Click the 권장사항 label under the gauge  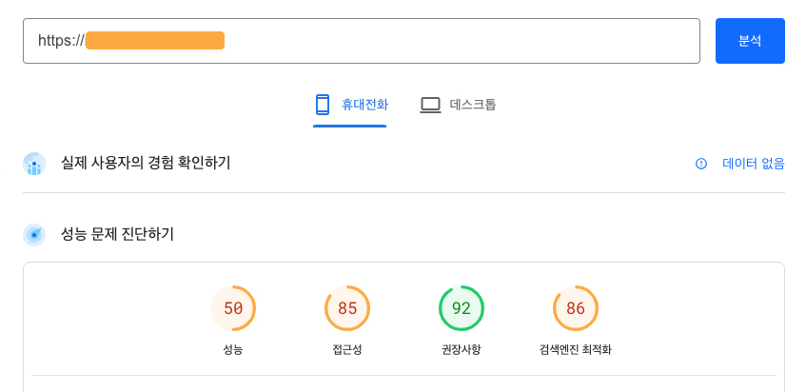[x=462, y=350]
